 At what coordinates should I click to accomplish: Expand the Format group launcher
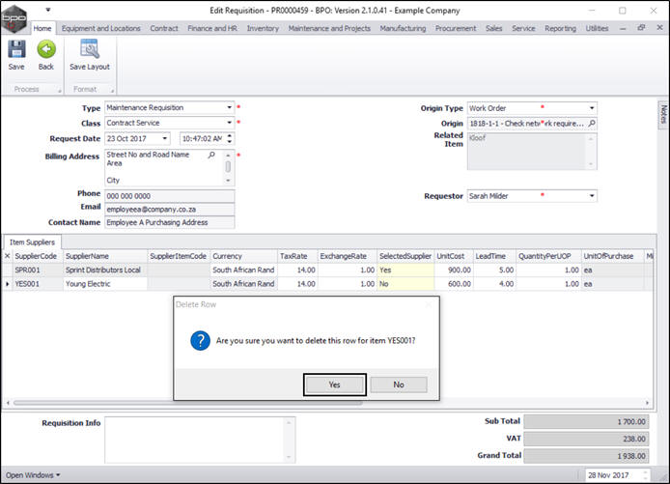[112, 90]
